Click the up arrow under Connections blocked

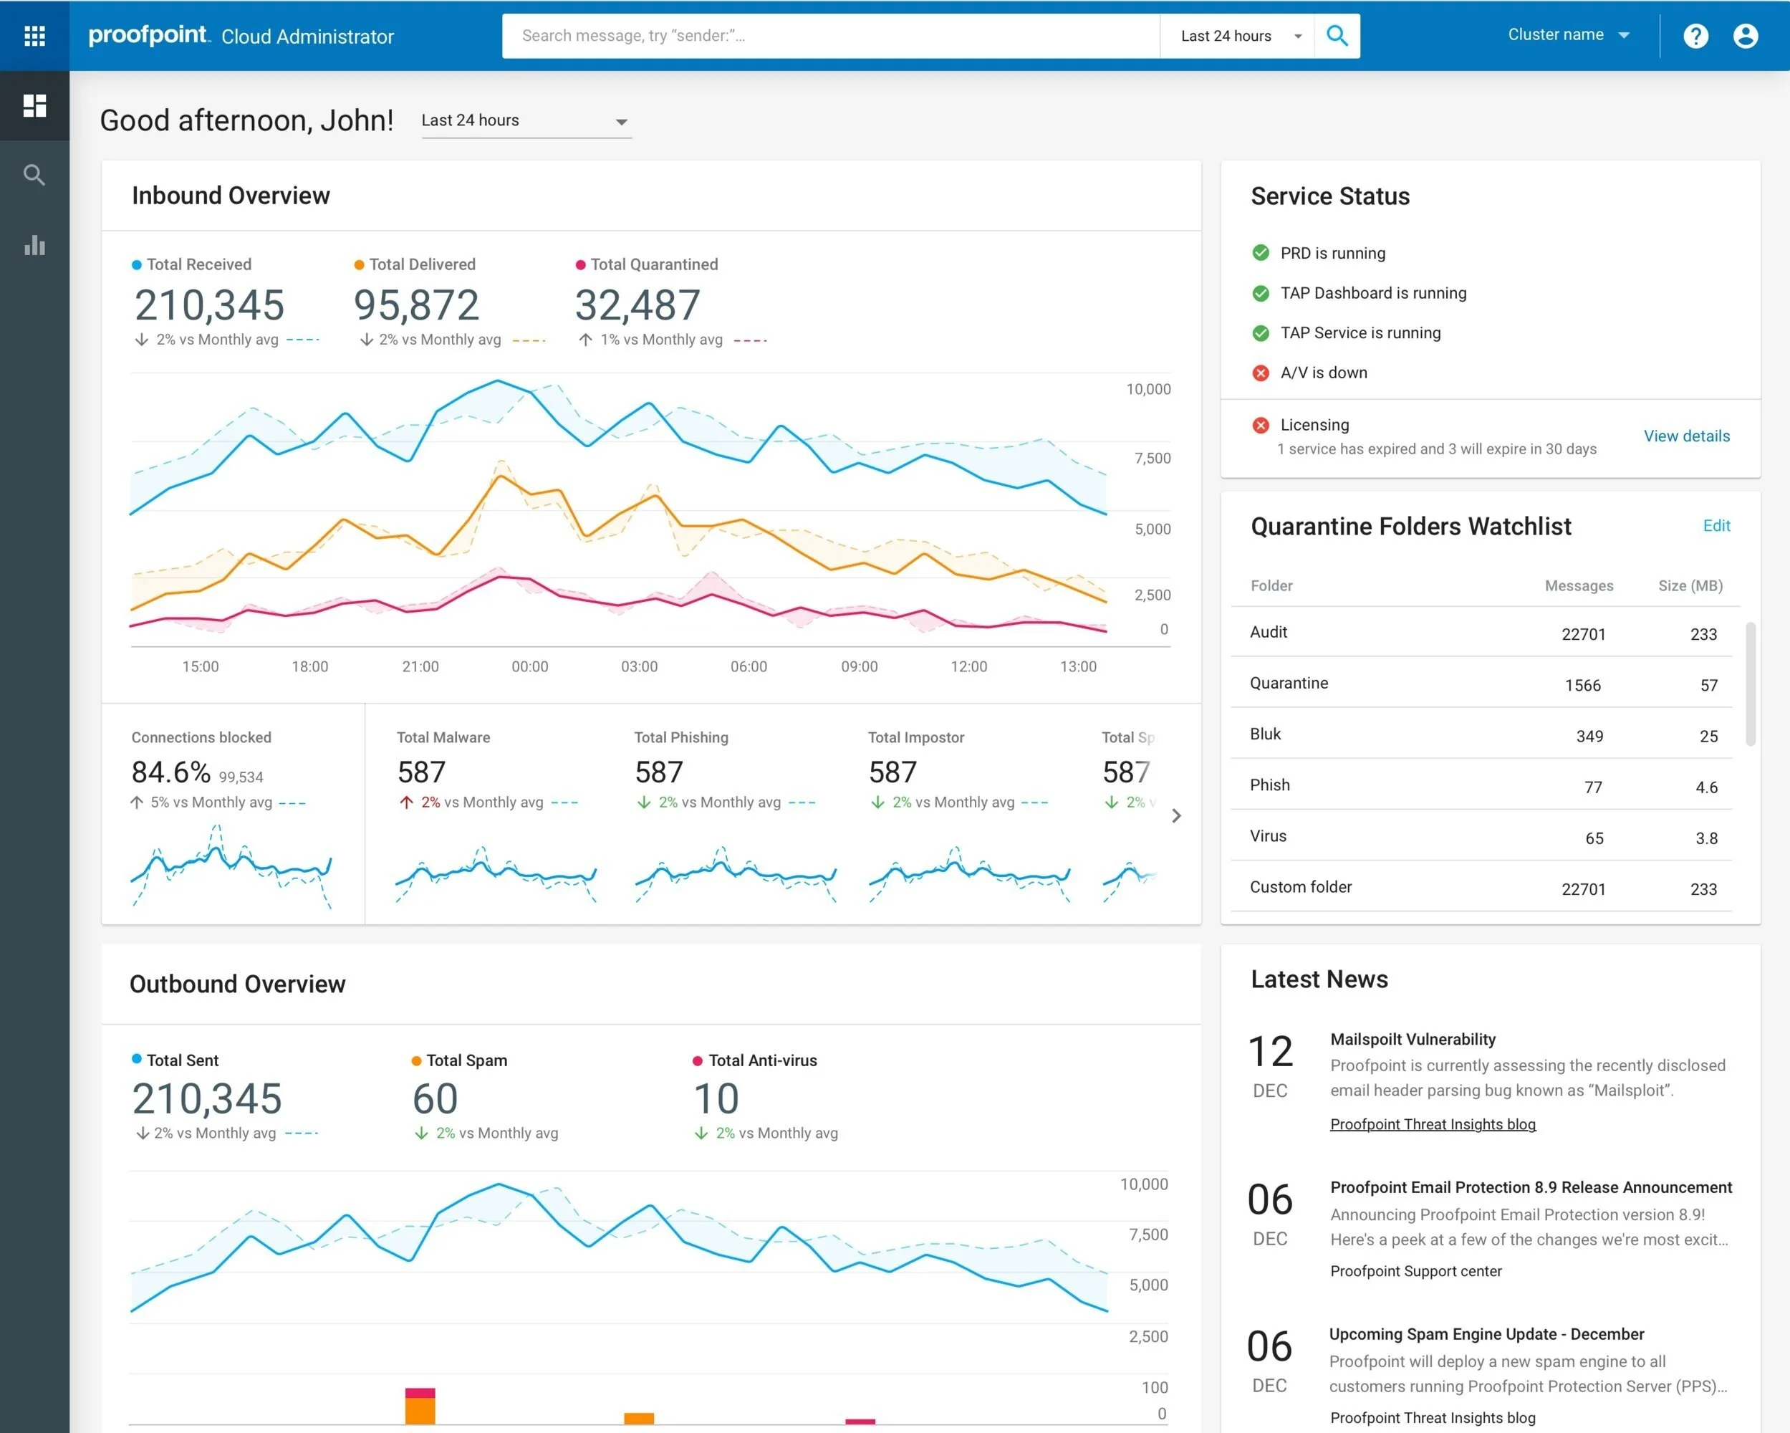point(137,802)
